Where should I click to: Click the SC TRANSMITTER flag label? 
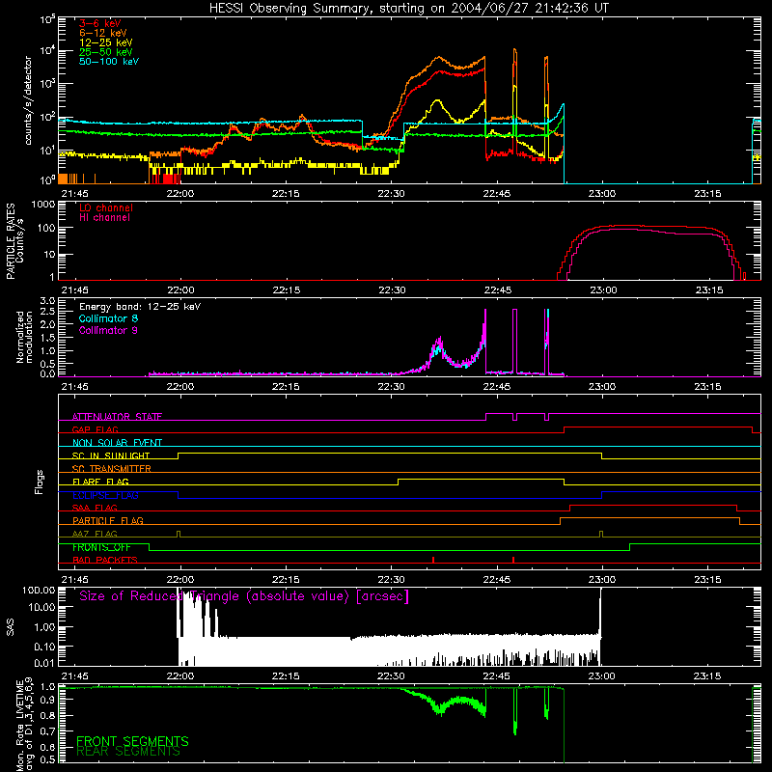[x=112, y=469]
